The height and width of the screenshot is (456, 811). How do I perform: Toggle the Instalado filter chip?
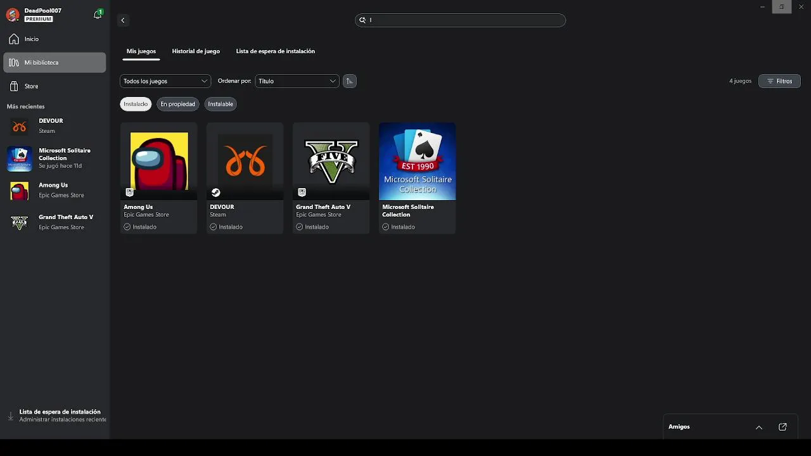[x=136, y=104]
